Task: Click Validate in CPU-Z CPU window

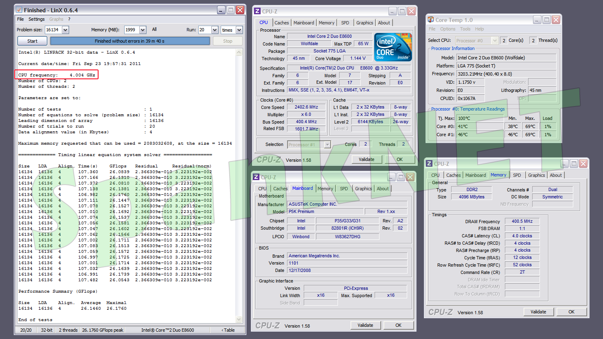Action: point(366,159)
